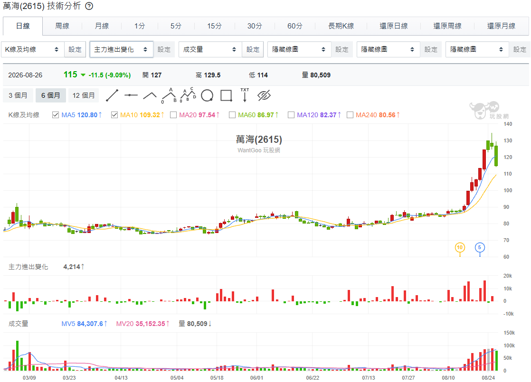Switch to the 日線 tab
The height and width of the screenshot is (382, 531).
coord(23,26)
